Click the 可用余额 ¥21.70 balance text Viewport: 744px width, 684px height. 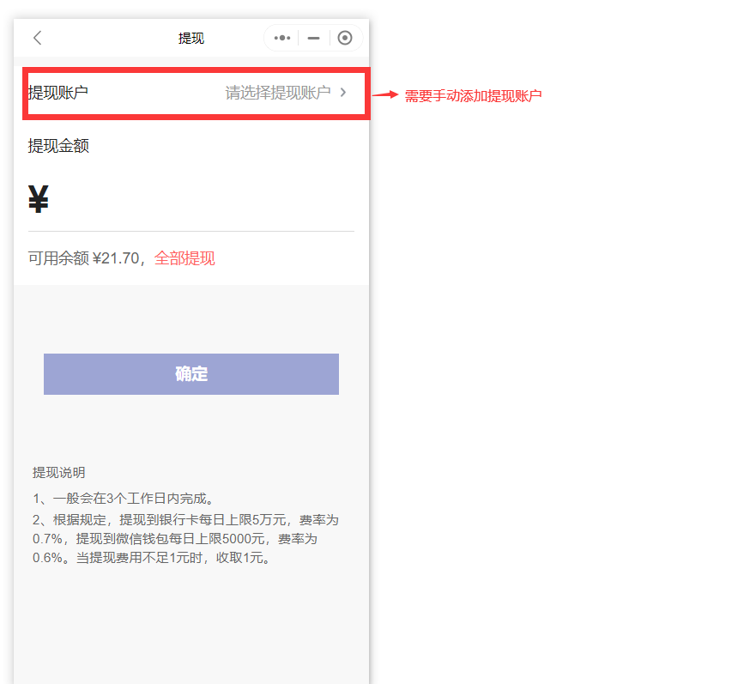click(x=84, y=258)
